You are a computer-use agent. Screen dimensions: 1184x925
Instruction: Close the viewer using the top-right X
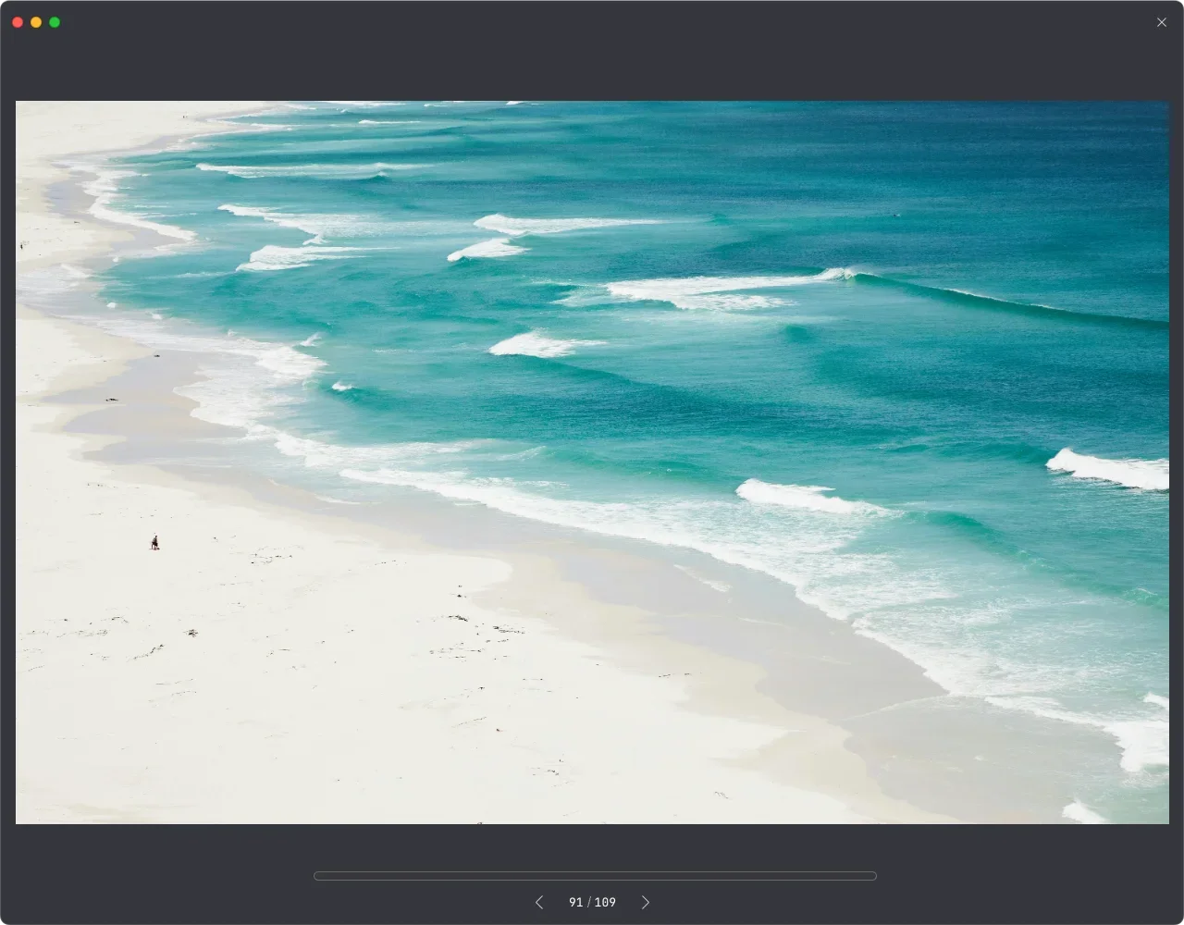point(1162,22)
